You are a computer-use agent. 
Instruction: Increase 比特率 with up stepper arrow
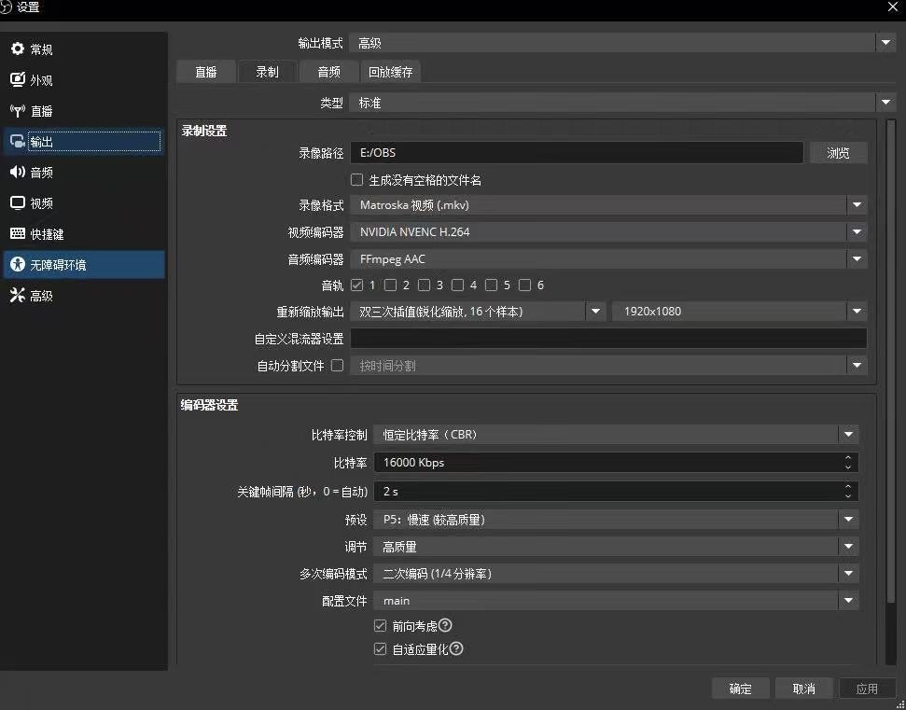click(847, 457)
